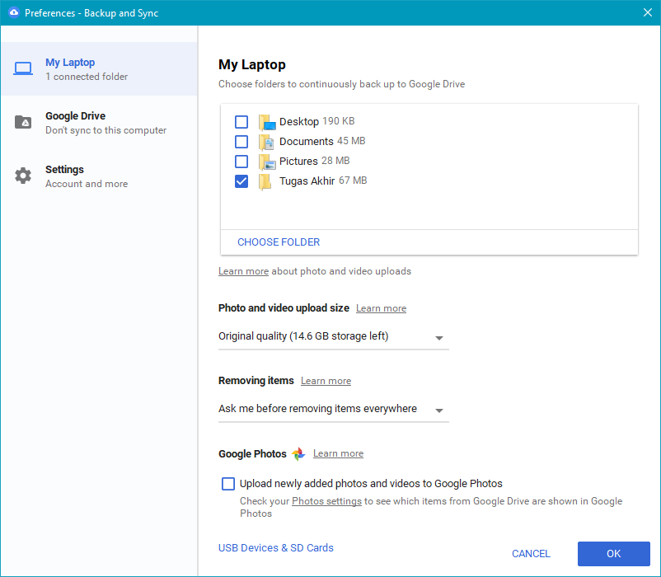Check the Desktop folder checkbox

(241, 122)
